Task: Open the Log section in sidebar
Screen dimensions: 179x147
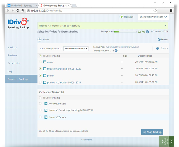Action: tap(10, 71)
